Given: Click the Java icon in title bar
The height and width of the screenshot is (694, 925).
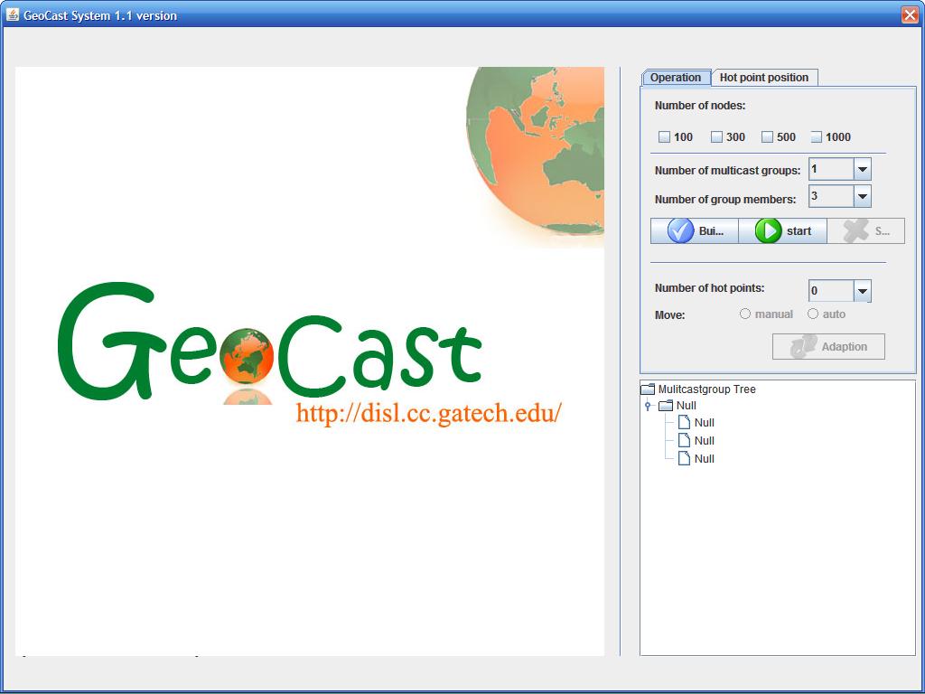Looking at the screenshot, I should (x=13, y=14).
